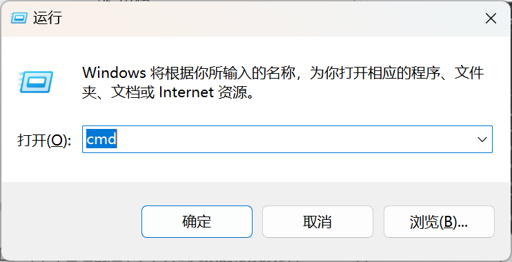512x262 pixels.
Task: Click the gray footer area left of 确定
Action: point(71,221)
